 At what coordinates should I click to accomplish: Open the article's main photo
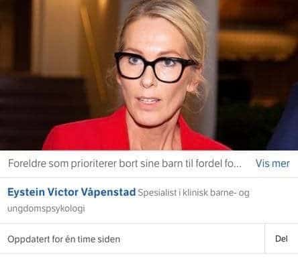pos(149,75)
